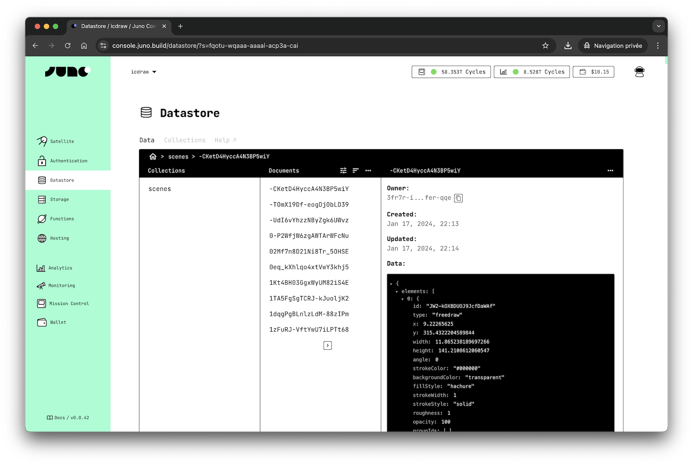This screenshot has height=465, width=693.
Task: Collapse the elements array in the data viewer
Action: [396, 291]
